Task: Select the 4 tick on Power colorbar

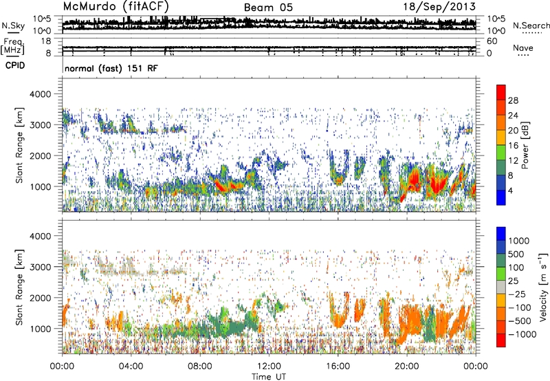Action: click(x=510, y=190)
